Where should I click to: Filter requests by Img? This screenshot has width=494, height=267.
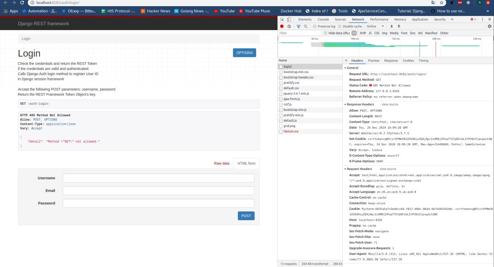tap(384, 33)
